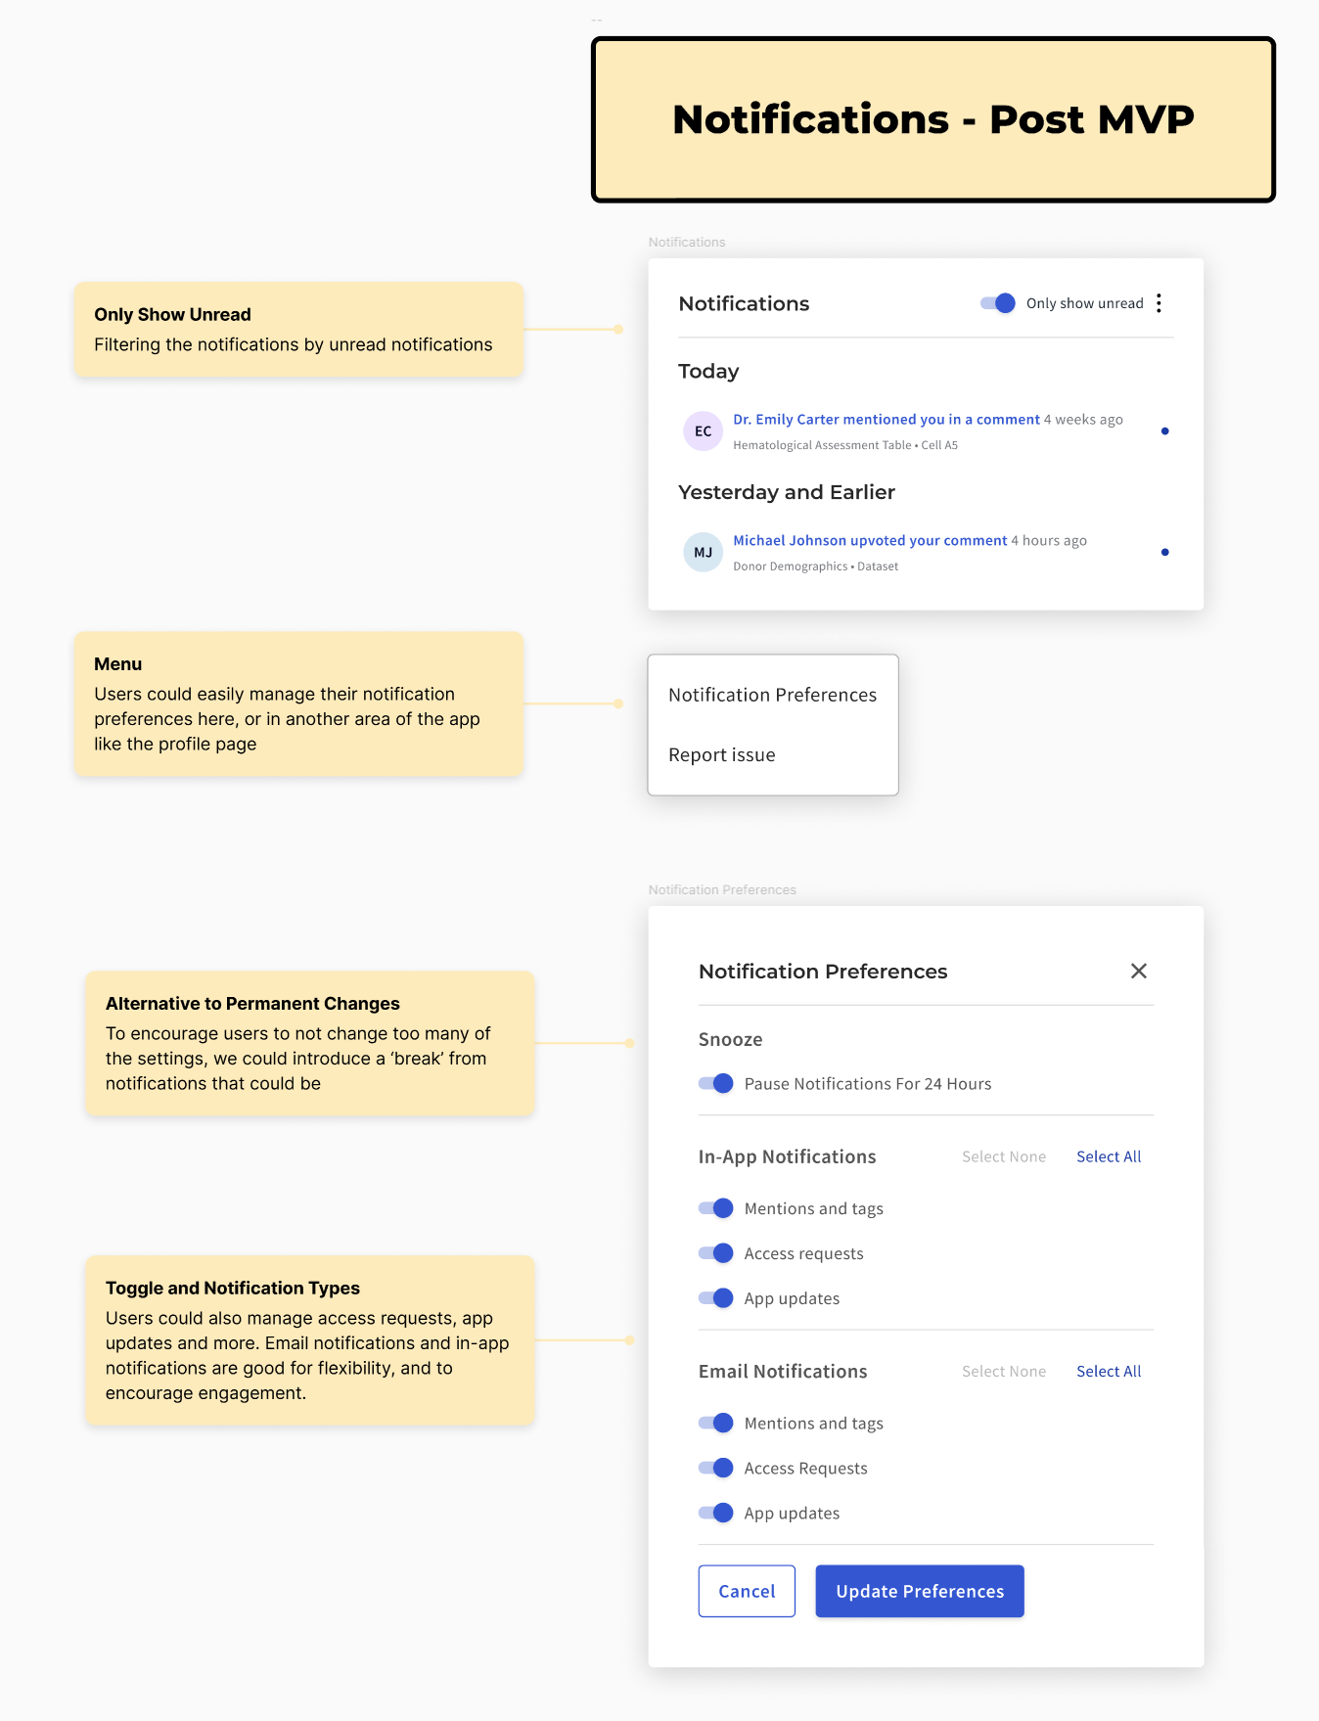Viewport: 1319px width, 1721px height.
Task: Toggle email Access Requests switch
Action: [716, 1468]
